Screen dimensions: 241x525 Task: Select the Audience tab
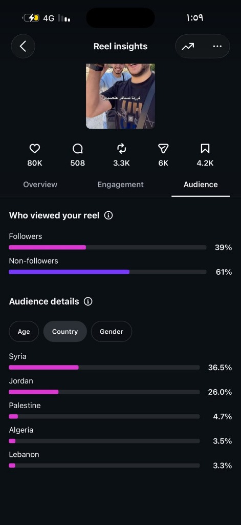[x=201, y=185]
